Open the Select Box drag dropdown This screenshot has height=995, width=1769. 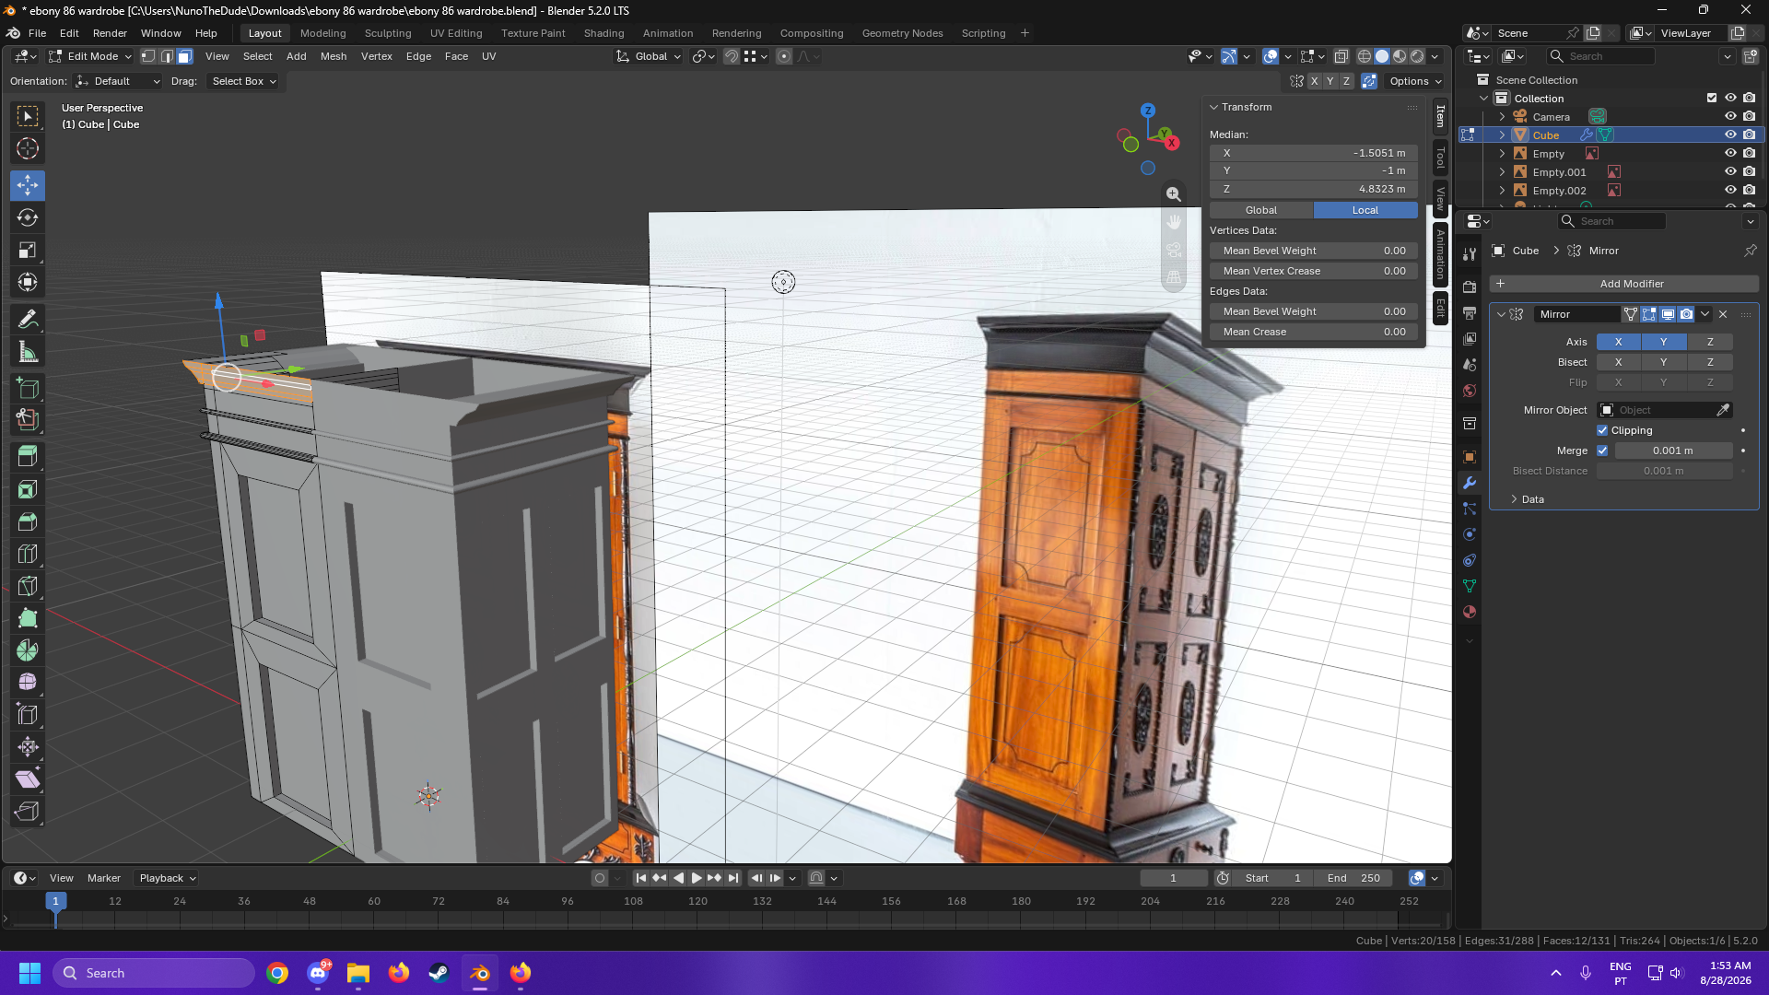[243, 81]
